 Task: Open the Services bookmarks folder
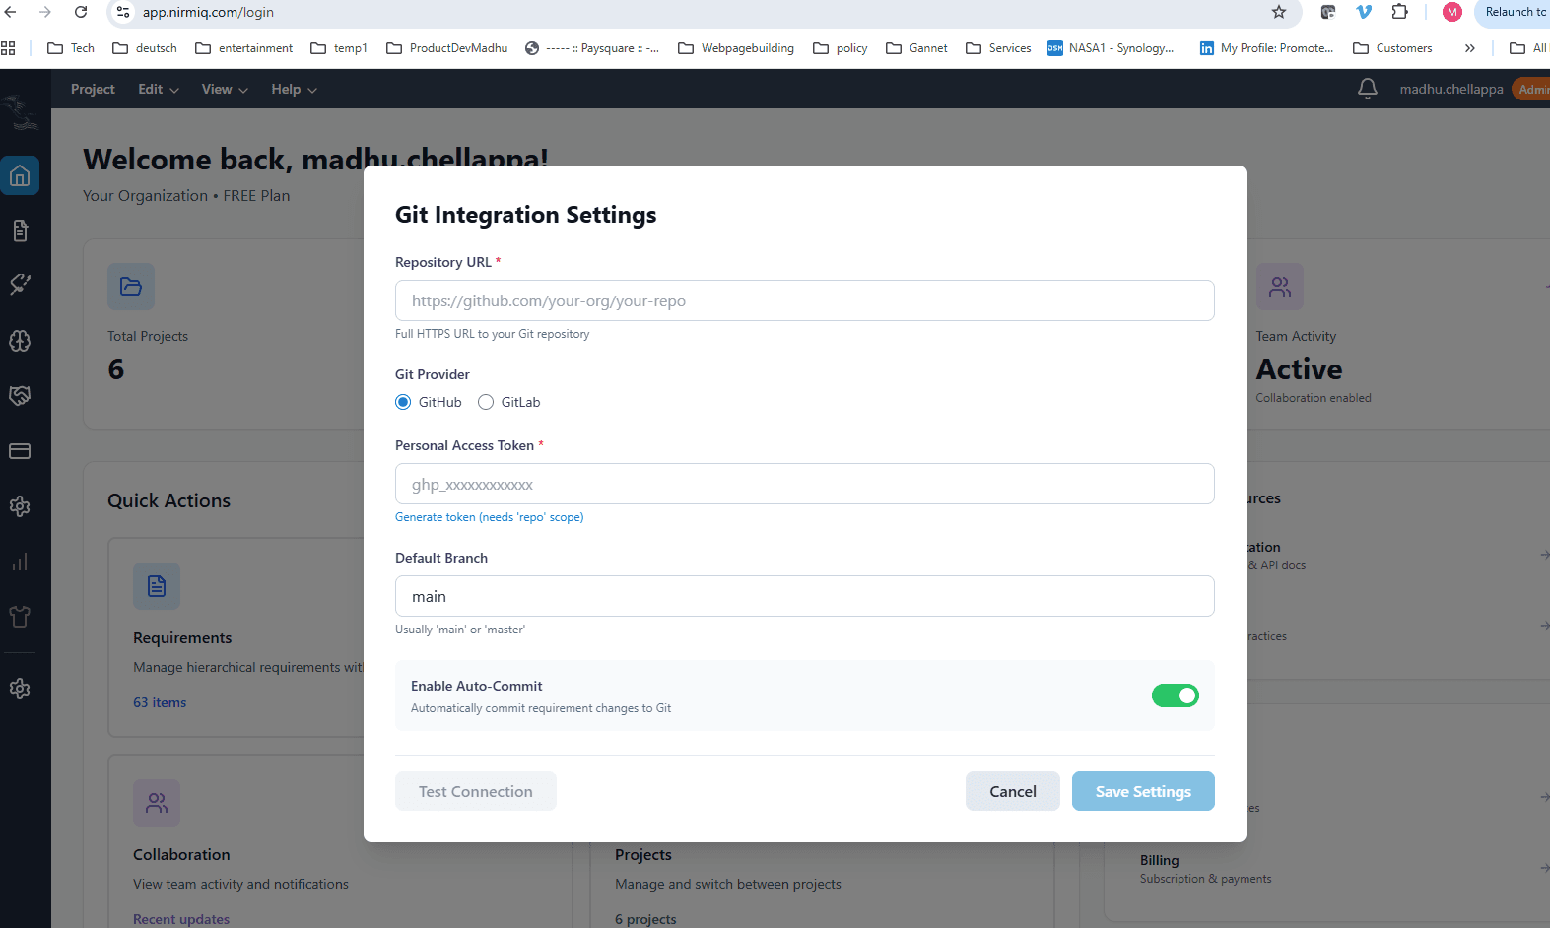tap(998, 48)
